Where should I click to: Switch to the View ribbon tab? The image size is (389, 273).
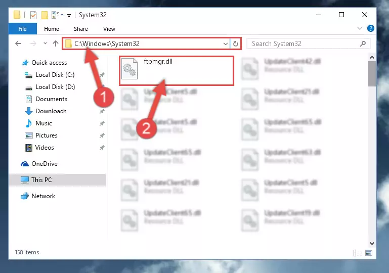click(109, 29)
